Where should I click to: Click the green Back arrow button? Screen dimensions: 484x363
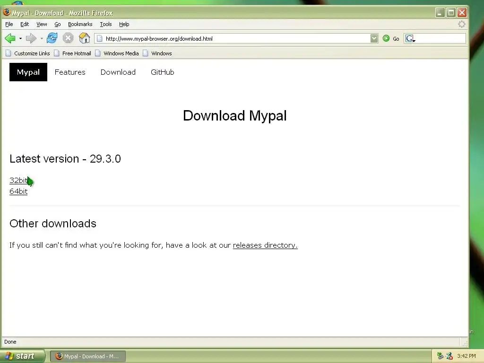point(10,39)
